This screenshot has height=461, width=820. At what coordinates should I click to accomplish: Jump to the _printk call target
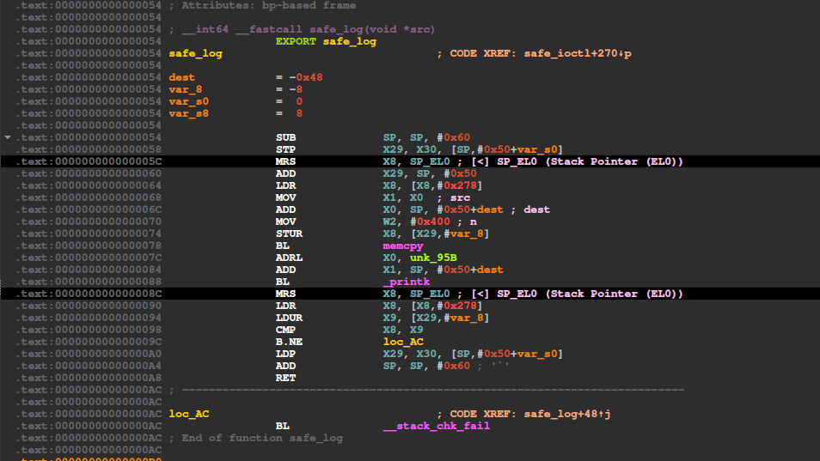point(406,282)
